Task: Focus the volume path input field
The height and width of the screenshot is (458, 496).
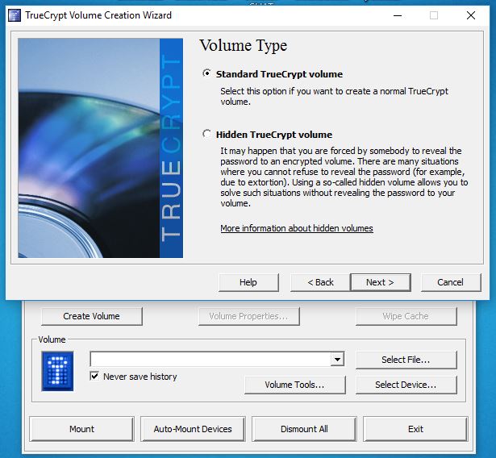Action: point(210,360)
